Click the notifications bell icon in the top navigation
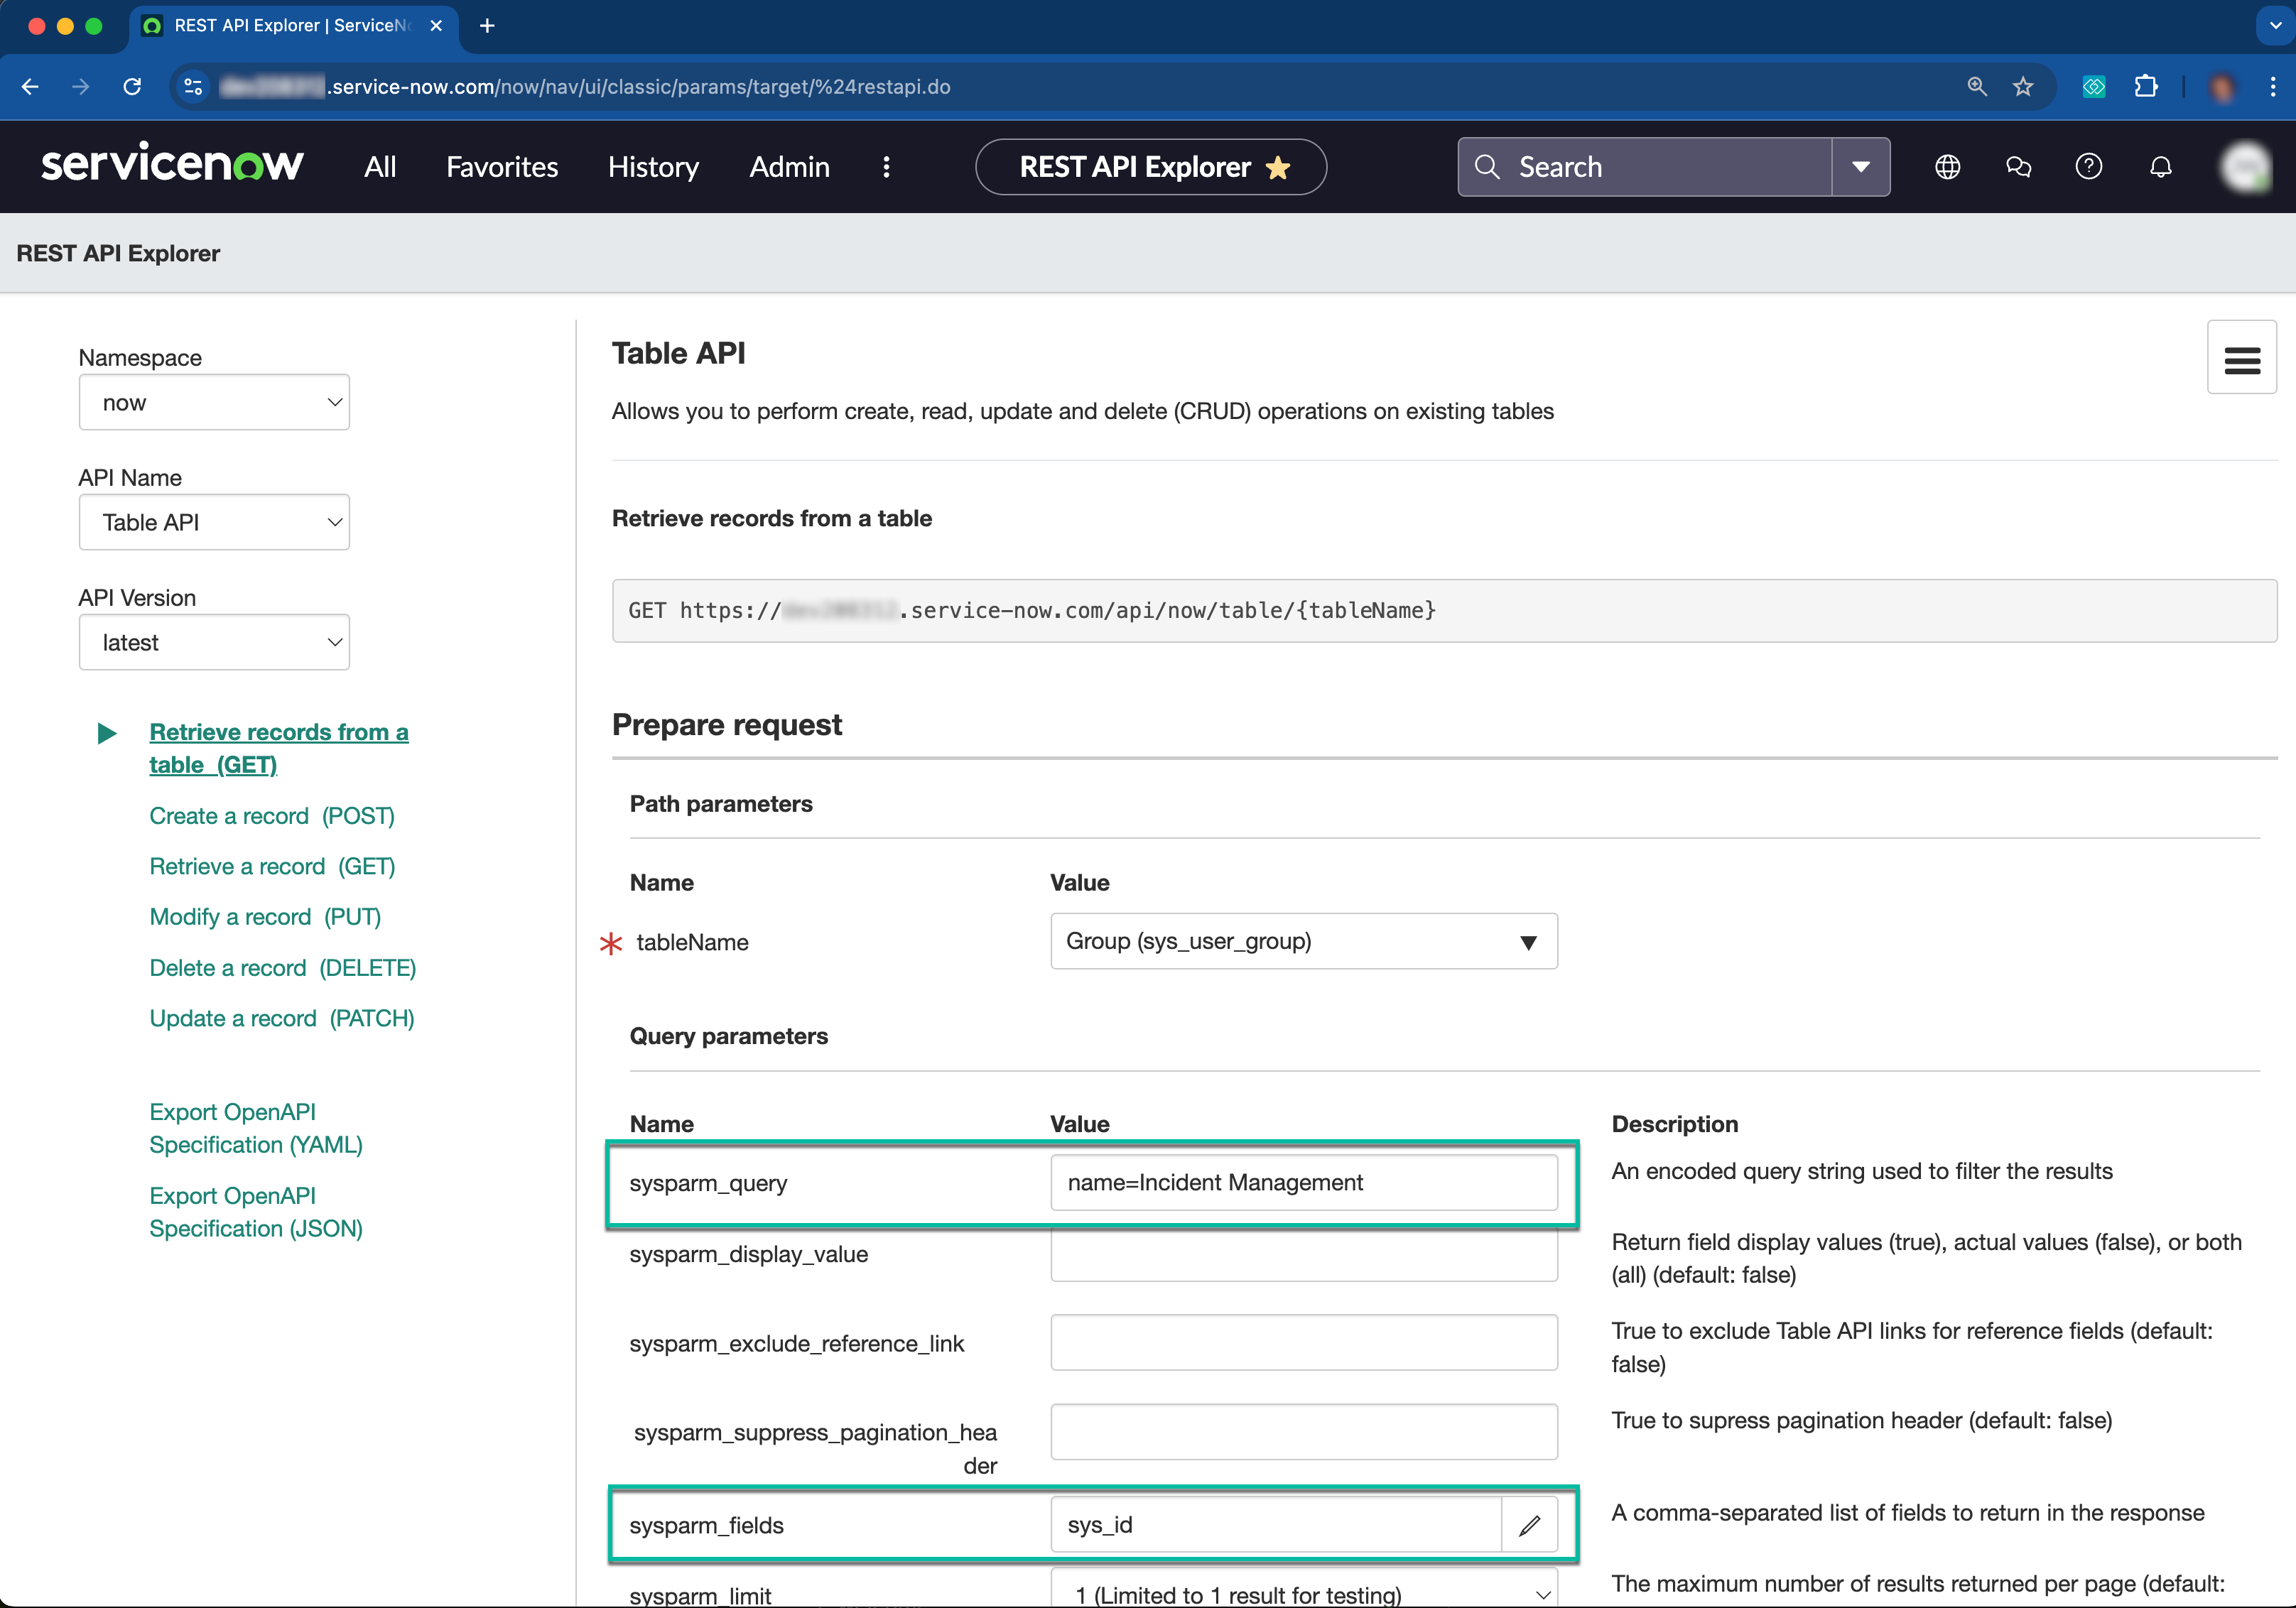 2160,165
